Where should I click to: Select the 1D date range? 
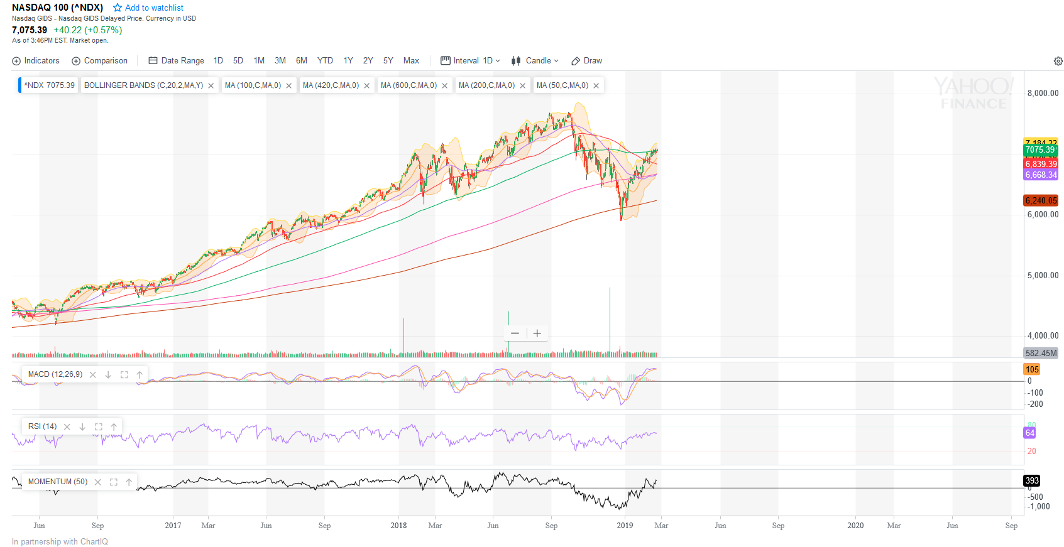pos(218,61)
